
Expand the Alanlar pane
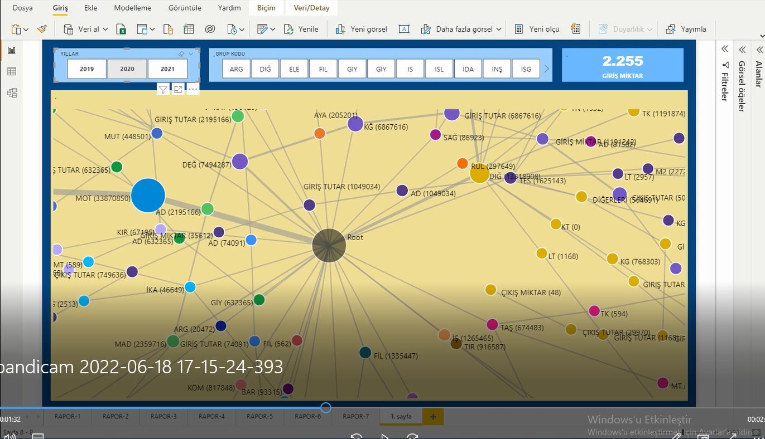tap(759, 49)
